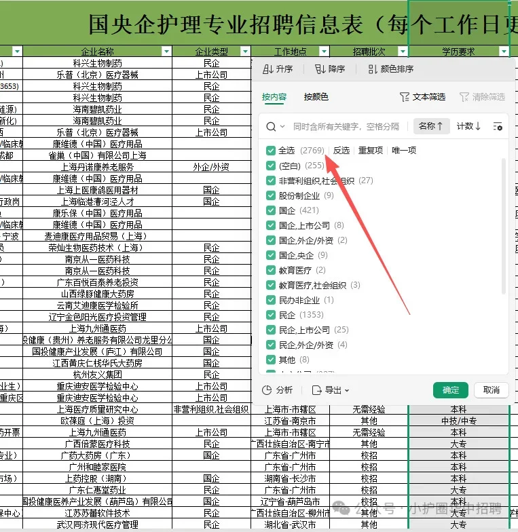Open the 招聘批次 column filter dropdown

403,52
